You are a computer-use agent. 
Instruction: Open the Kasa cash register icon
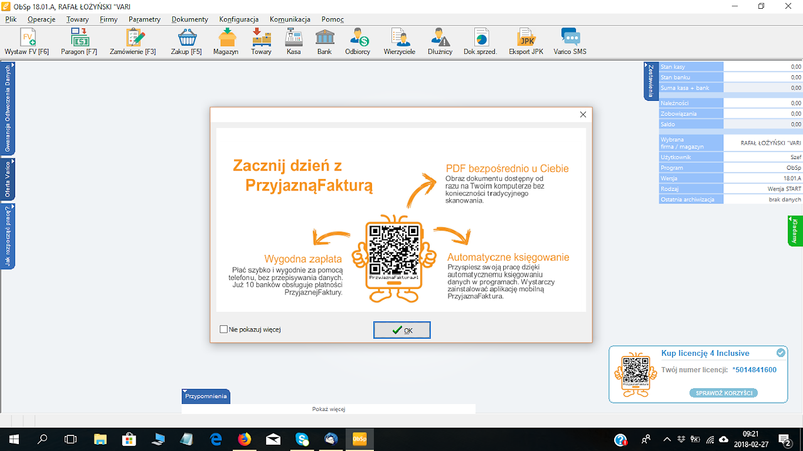point(294,42)
